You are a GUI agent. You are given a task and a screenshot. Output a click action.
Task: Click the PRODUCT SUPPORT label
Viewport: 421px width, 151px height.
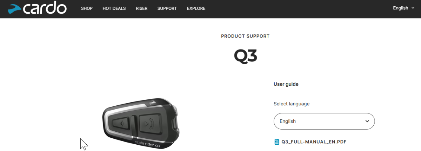[x=245, y=36]
